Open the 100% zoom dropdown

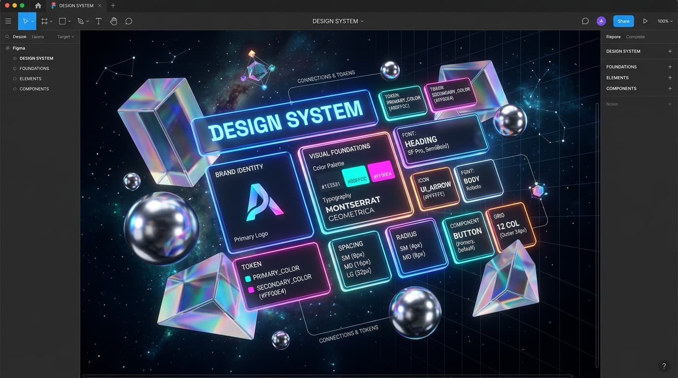(x=665, y=21)
